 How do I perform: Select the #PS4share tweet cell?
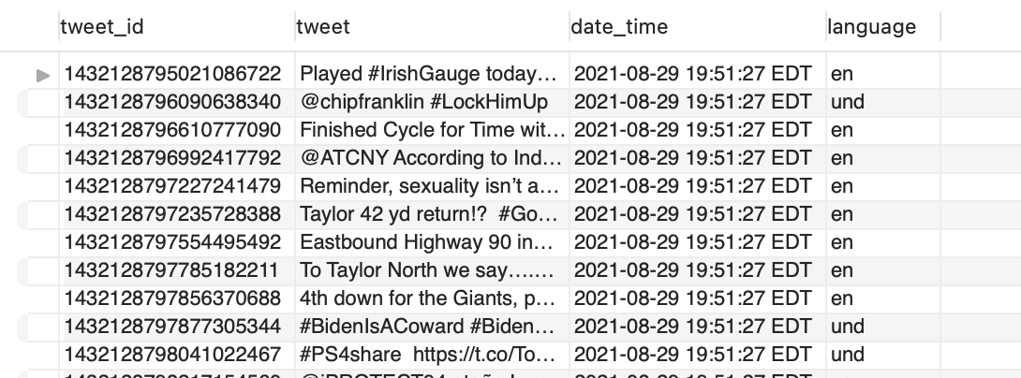(432, 354)
